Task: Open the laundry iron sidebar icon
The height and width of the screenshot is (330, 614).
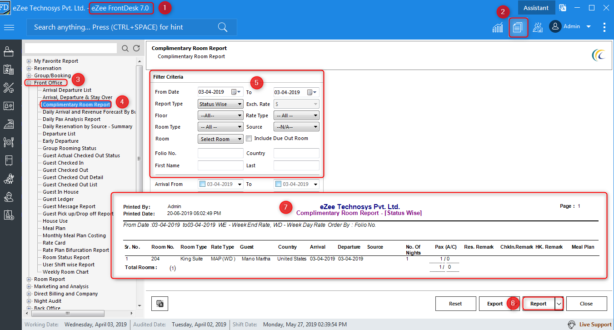Action: [x=9, y=124]
